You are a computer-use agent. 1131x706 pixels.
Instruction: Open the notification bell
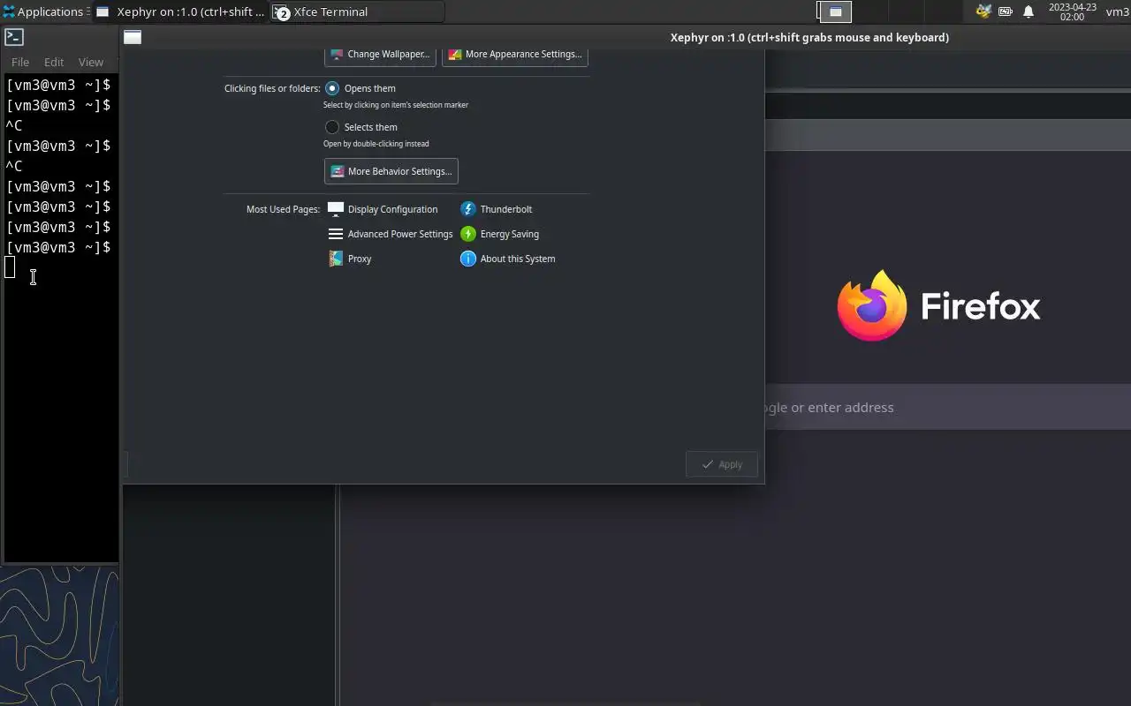click(1029, 11)
